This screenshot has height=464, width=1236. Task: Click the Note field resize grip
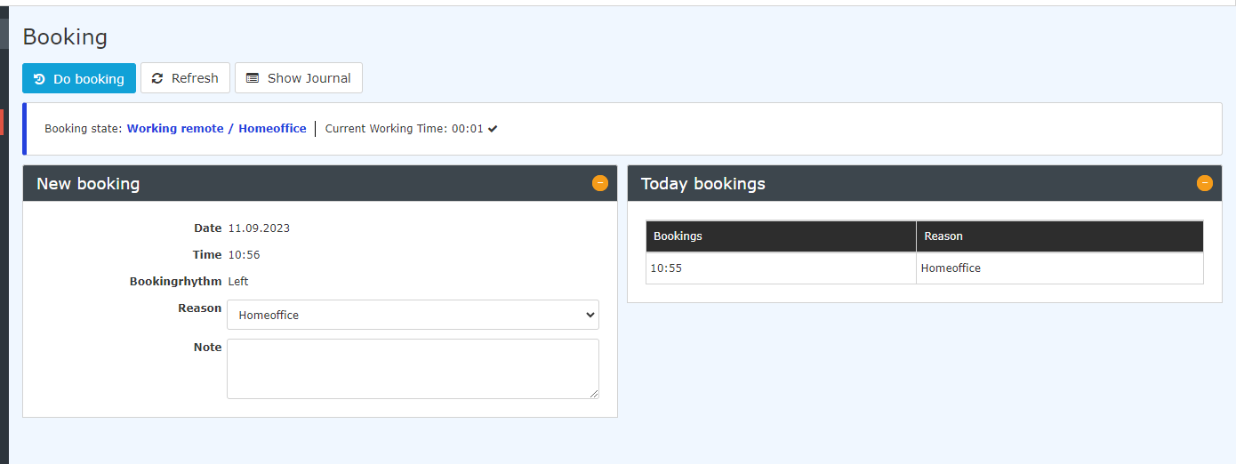[x=594, y=394]
